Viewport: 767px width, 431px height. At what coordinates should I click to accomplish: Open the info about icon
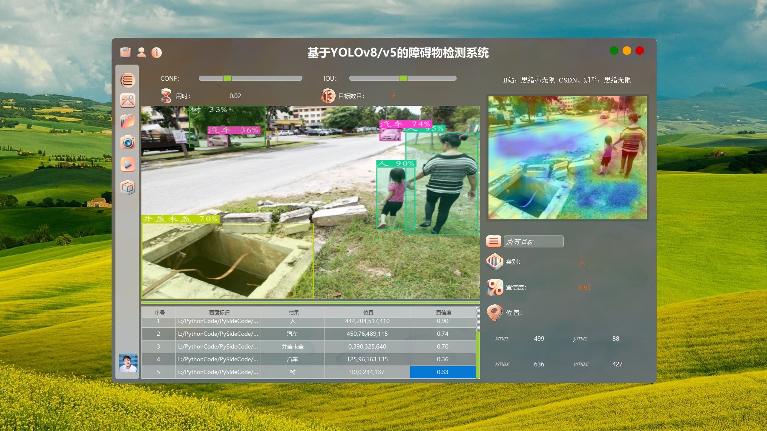pos(157,52)
